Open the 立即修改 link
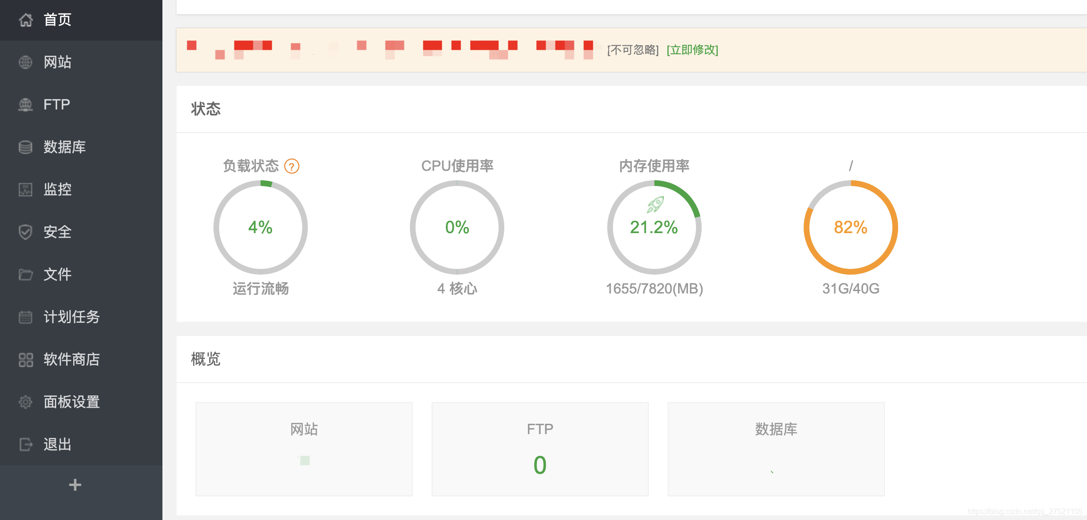 (692, 50)
